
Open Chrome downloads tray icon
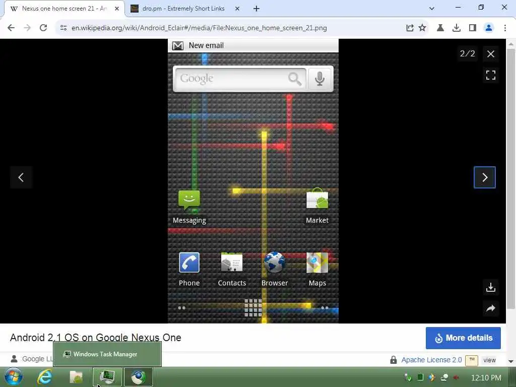(457, 28)
